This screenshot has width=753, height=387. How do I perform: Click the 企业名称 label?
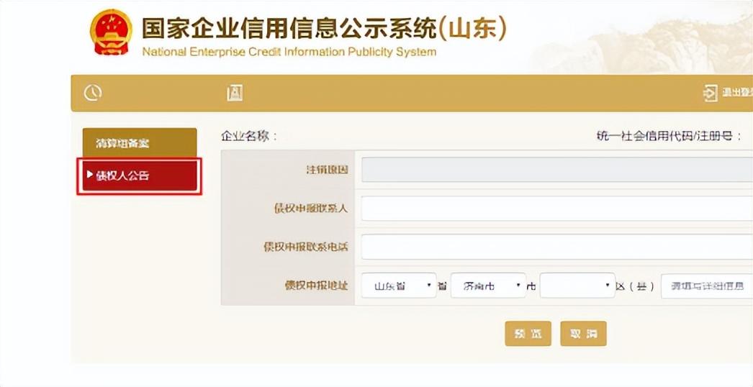[249, 136]
